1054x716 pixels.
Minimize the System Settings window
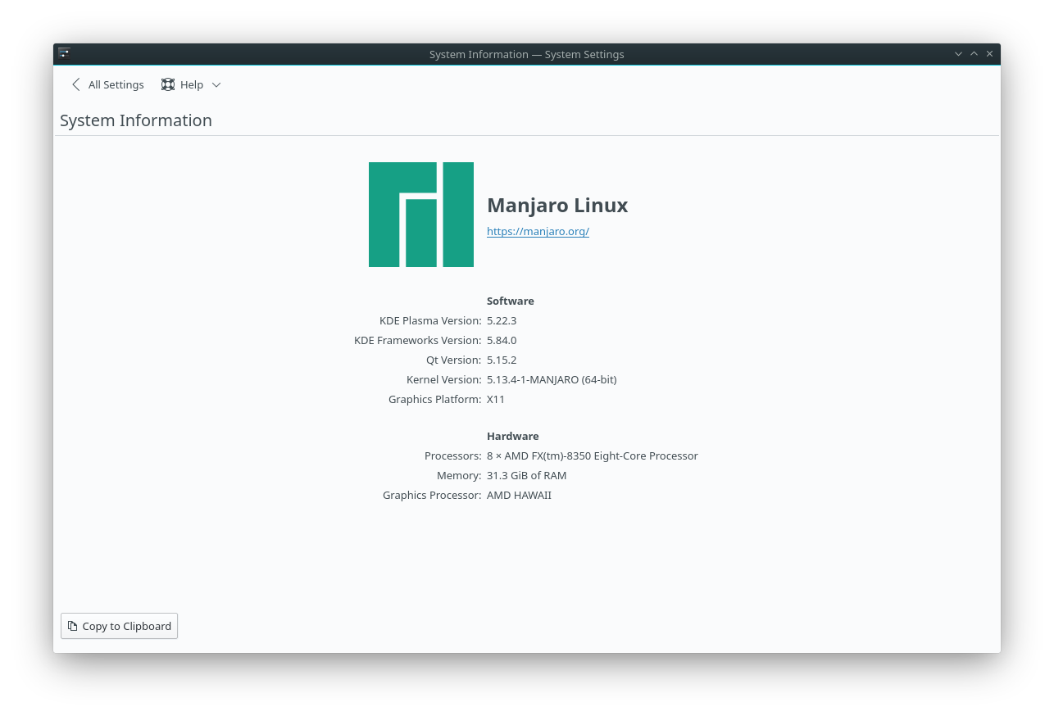click(958, 54)
